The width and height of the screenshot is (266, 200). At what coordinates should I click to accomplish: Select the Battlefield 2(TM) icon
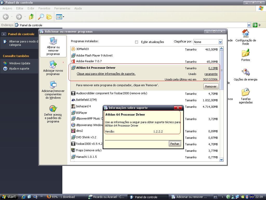tap(73, 100)
